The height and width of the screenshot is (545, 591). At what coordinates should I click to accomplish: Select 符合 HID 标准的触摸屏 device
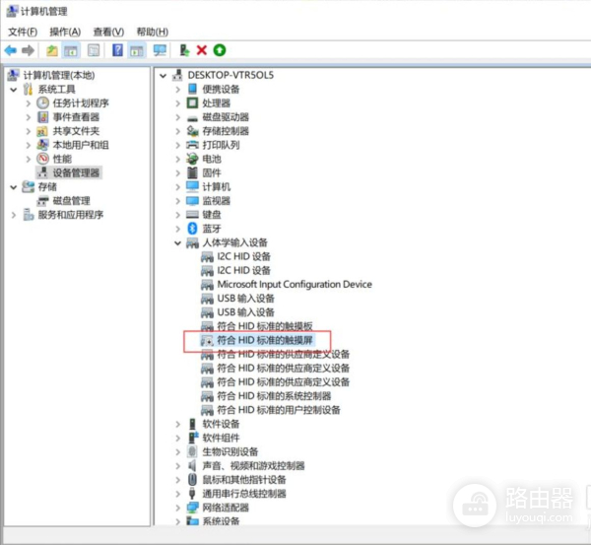click(x=265, y=340)
